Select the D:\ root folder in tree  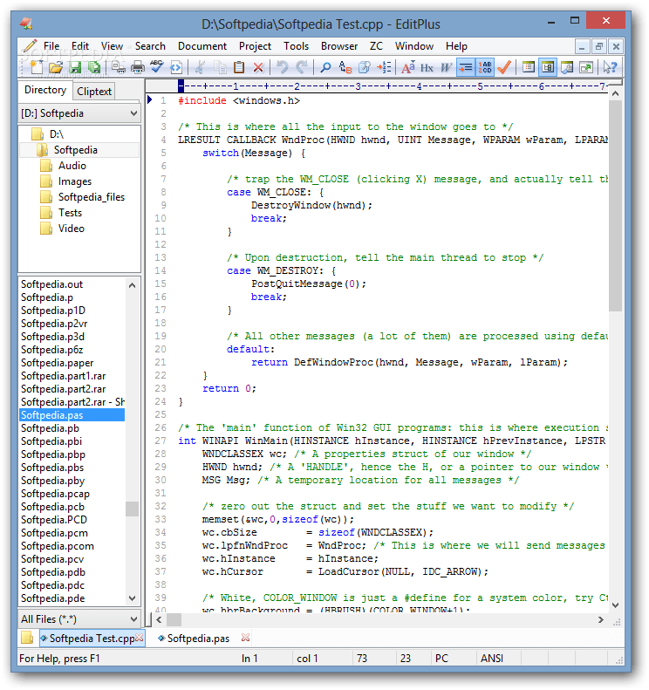coord(57,134)
